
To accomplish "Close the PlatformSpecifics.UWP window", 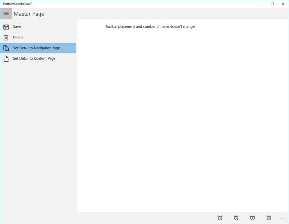I will pos(283,4).
